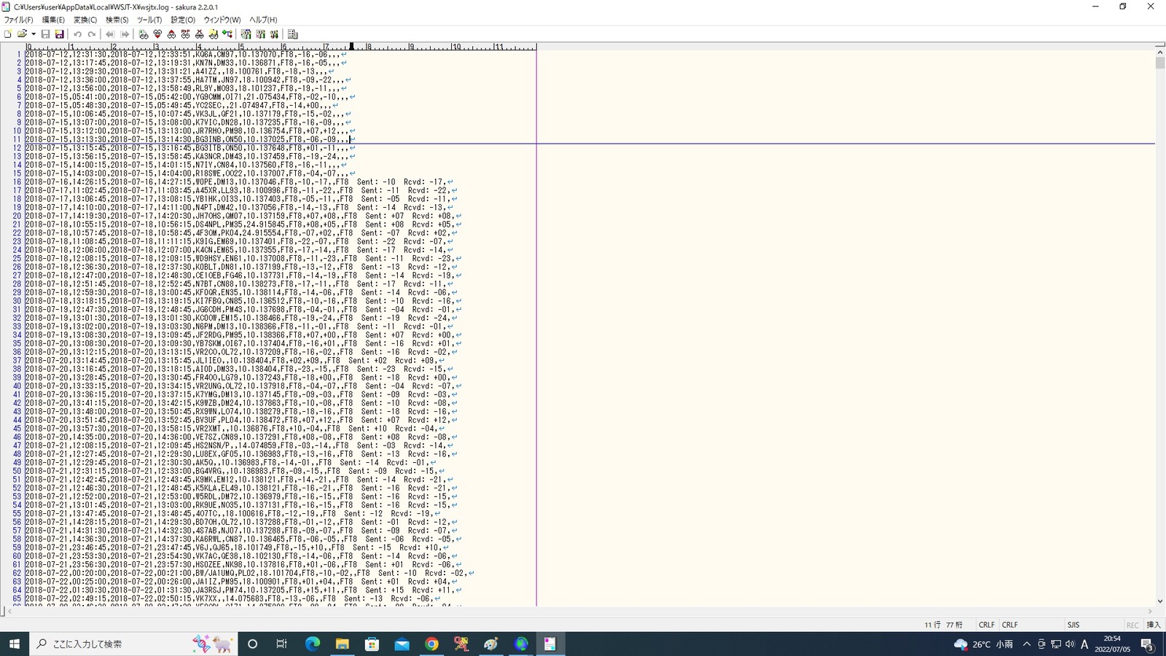1166x656 pixels.
Task: Open search with the binoculars toolbar icon
Action: pyautogui.click(x=144, y=34)
